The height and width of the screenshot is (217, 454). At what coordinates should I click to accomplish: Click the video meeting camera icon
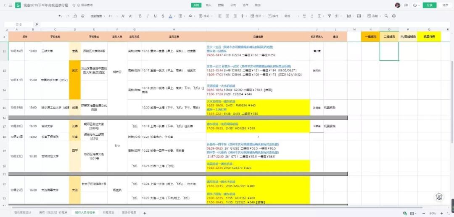(406, 5)
